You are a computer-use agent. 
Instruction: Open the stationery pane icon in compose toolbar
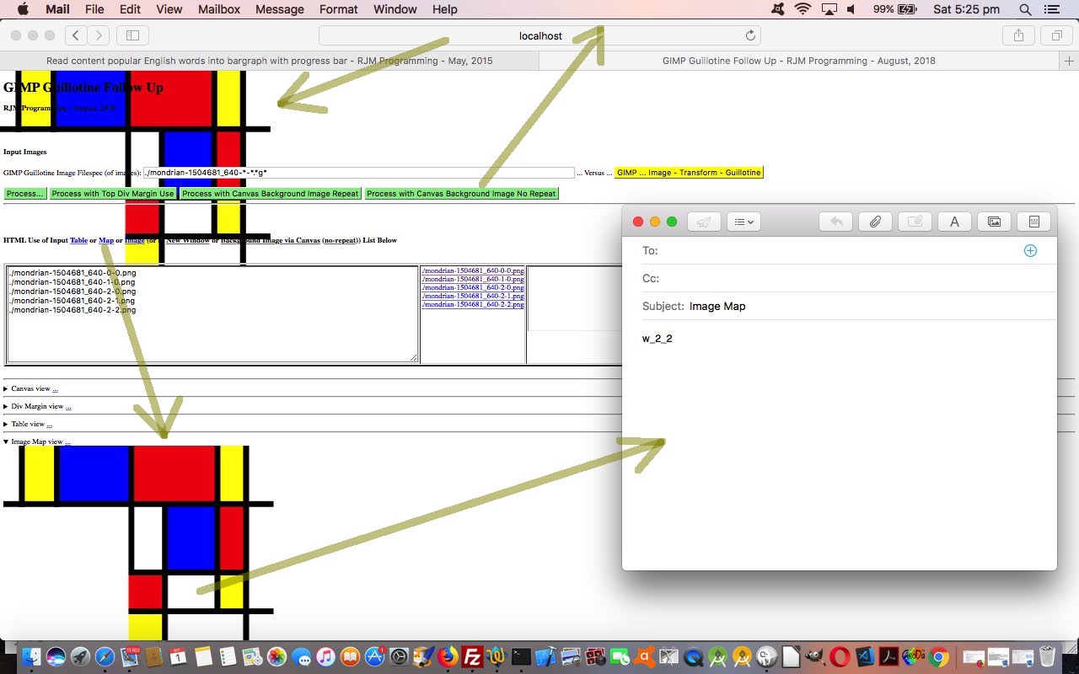click(1033, 222)
